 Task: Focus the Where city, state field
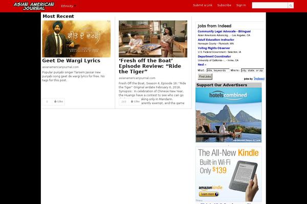coord(253,70)
